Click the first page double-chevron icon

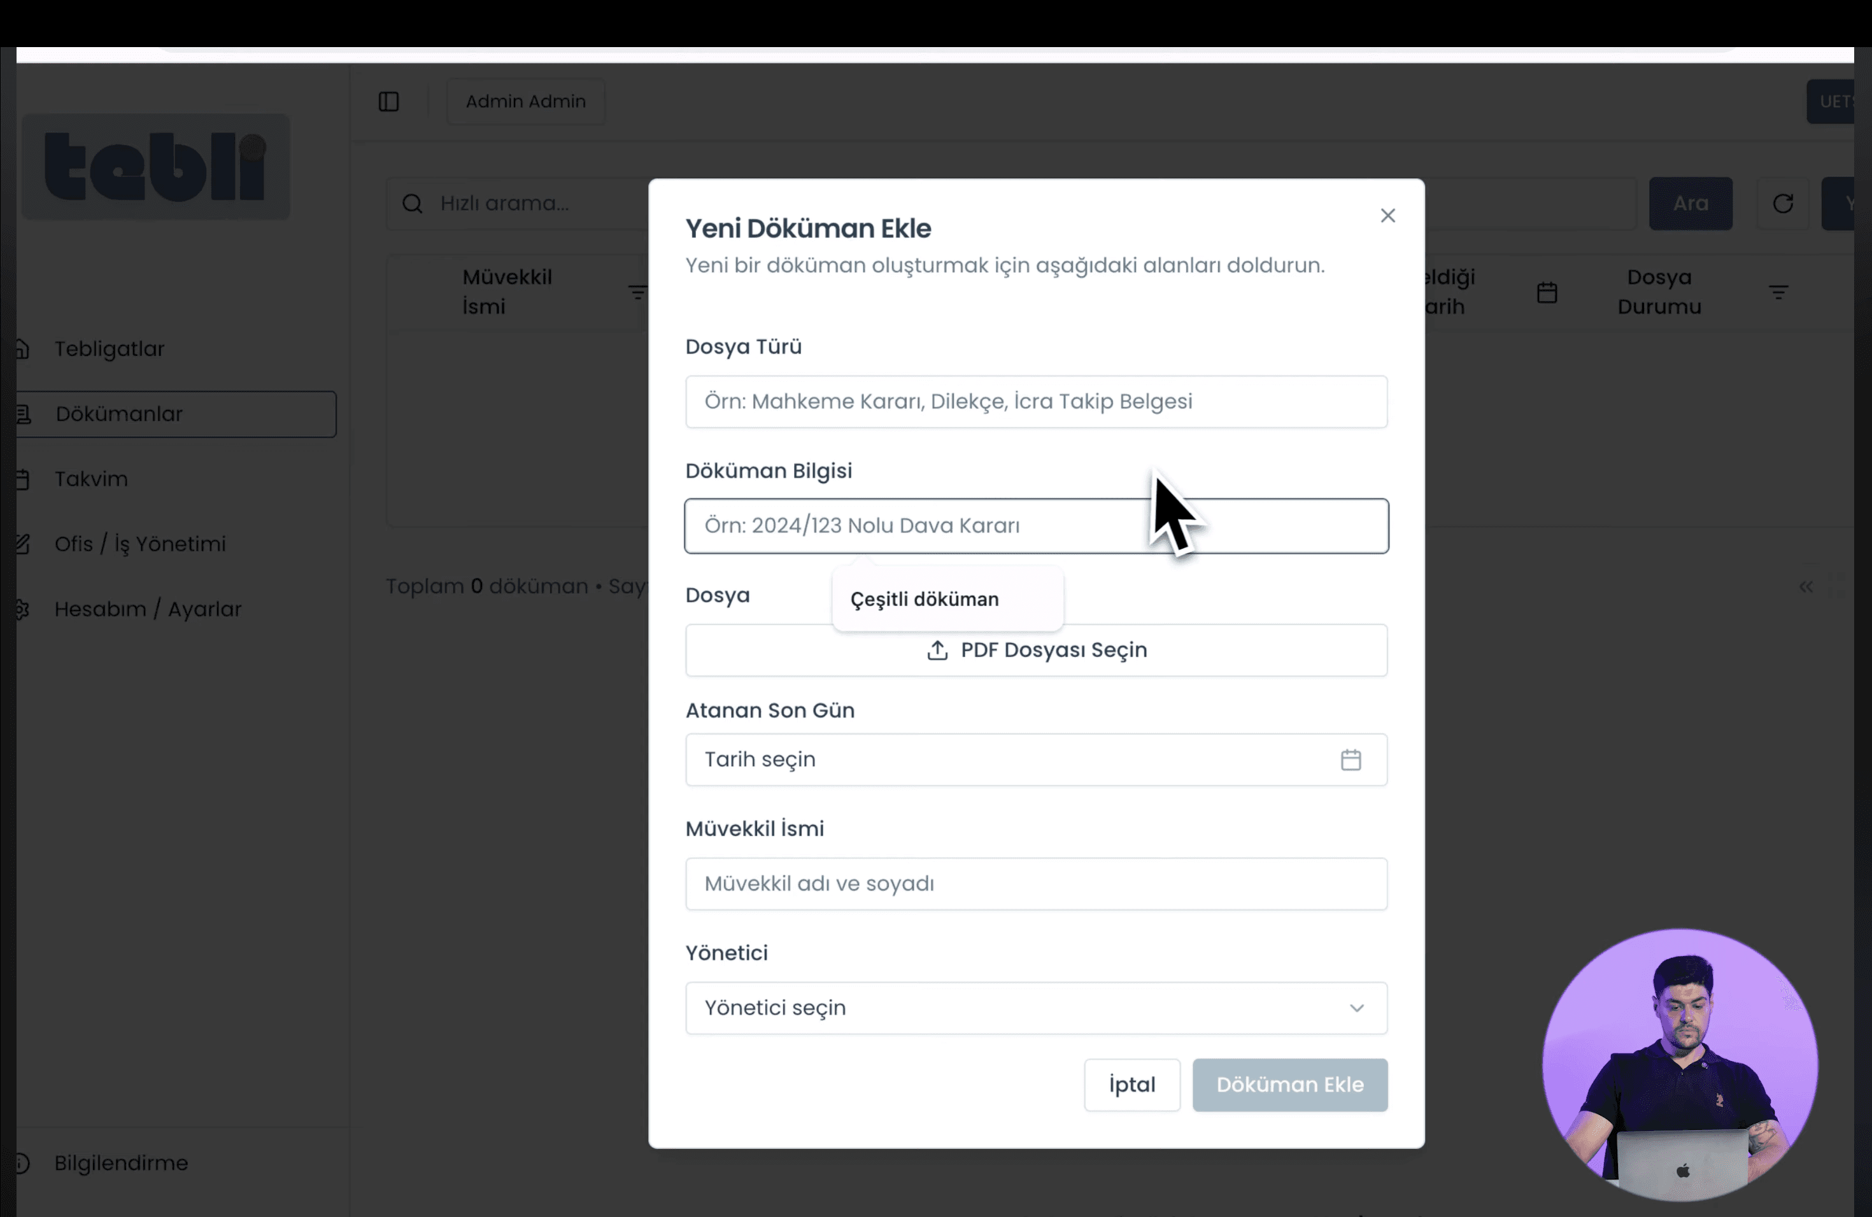(x=1805, y=586)
